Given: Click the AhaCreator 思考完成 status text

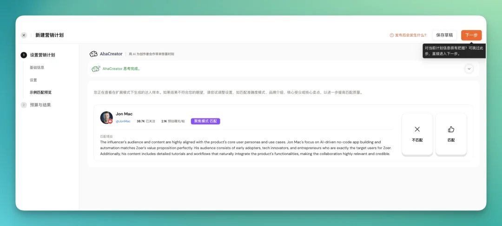Looking at the screenshot, I should [121, 69].
